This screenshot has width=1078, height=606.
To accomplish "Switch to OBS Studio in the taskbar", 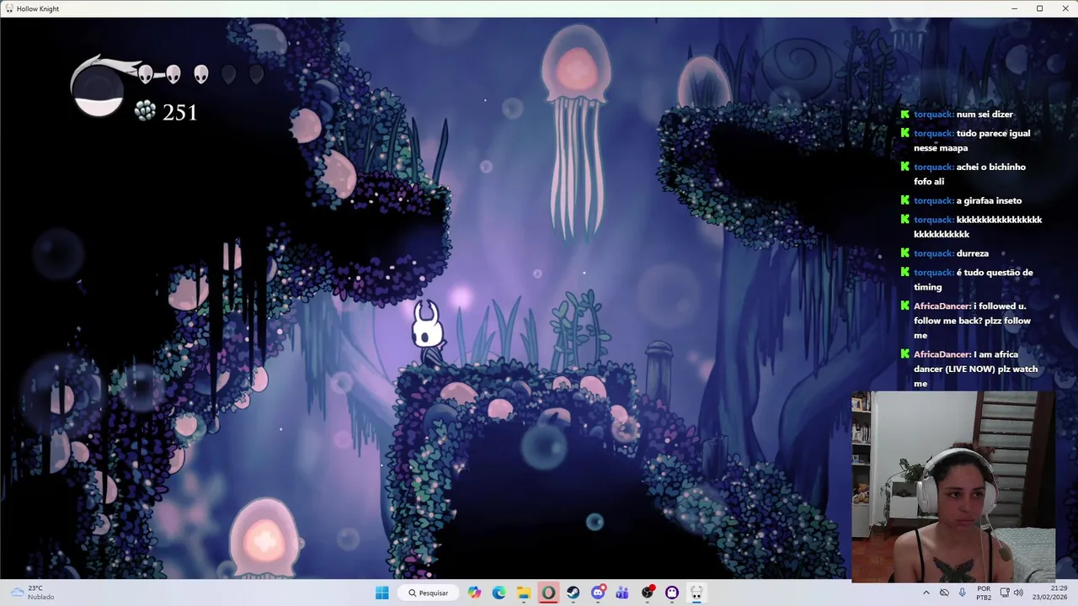I will coord(648,593).
